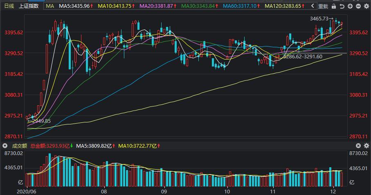Select the MA indicator label
The height and width of the screenshot is (195, 371).
click(x=50, y=6)
